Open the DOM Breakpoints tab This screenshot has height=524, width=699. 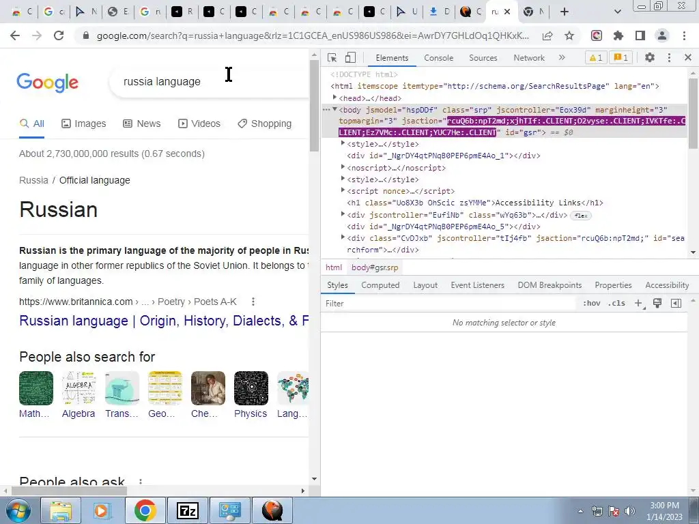click(x=550, y=285)
